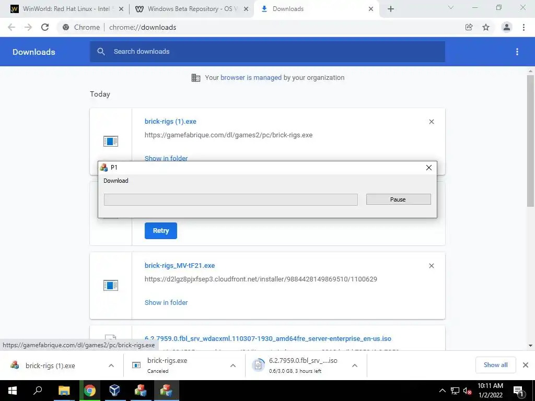Show hidden tray icons chevron

coord(442,391)
